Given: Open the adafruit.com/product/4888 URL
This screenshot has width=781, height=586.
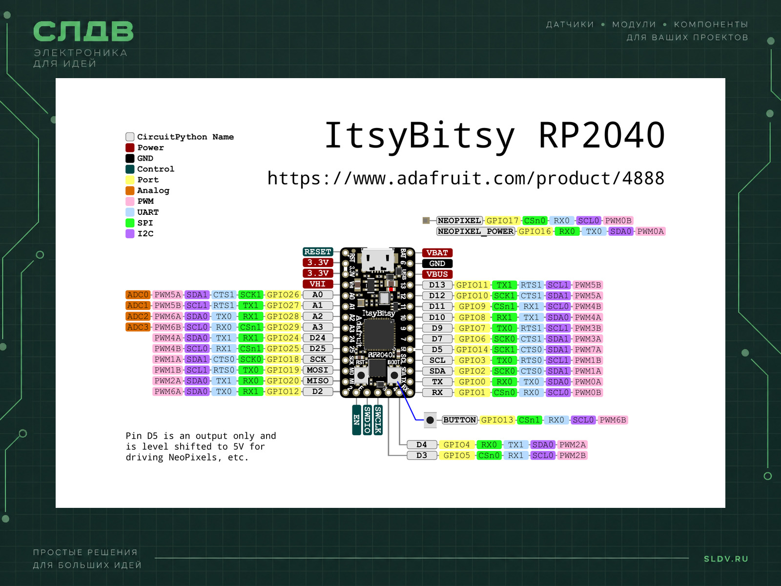Looking at the screenshot, I should coord(466,178).
